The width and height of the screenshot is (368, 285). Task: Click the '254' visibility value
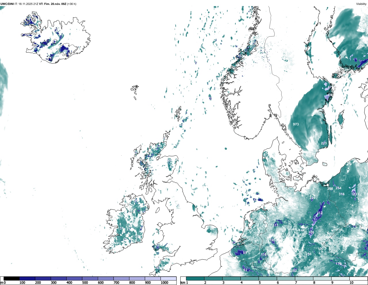tap(338, 188)
